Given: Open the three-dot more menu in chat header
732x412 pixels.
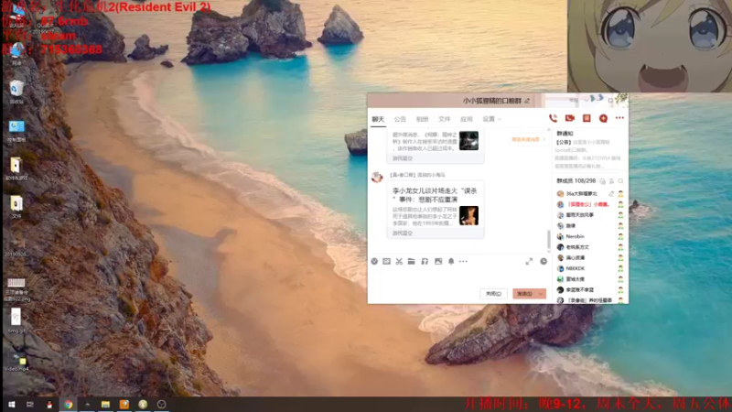Looking at the screenshot, I should pyautogui.click(x=619, y=118).
